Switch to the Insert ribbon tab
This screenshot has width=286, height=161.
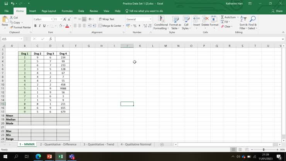coord(32,11)
